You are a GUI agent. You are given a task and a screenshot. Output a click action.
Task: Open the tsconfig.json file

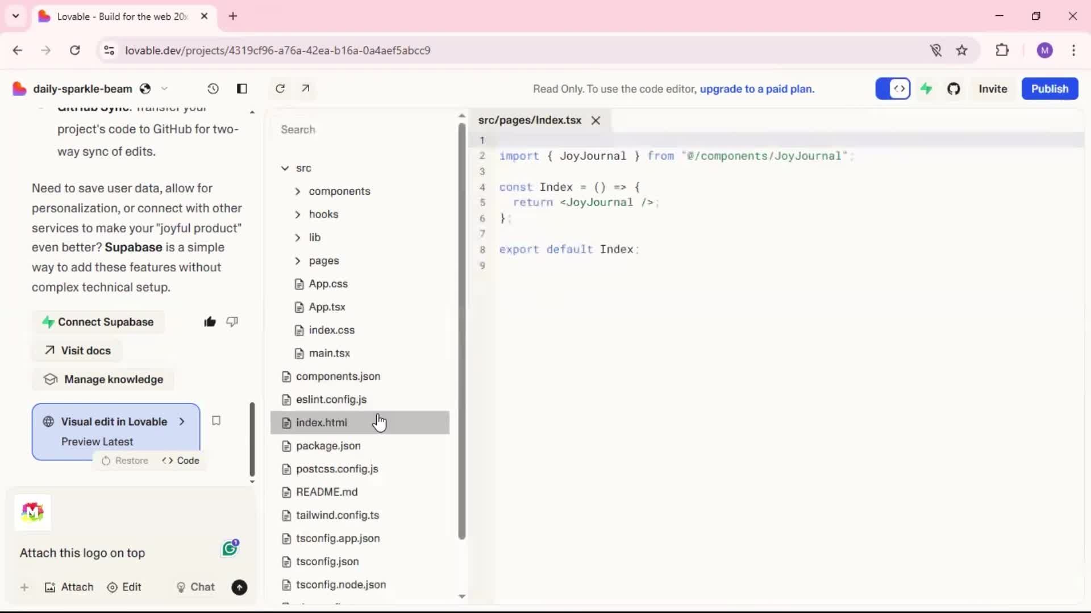coord(360,561)
